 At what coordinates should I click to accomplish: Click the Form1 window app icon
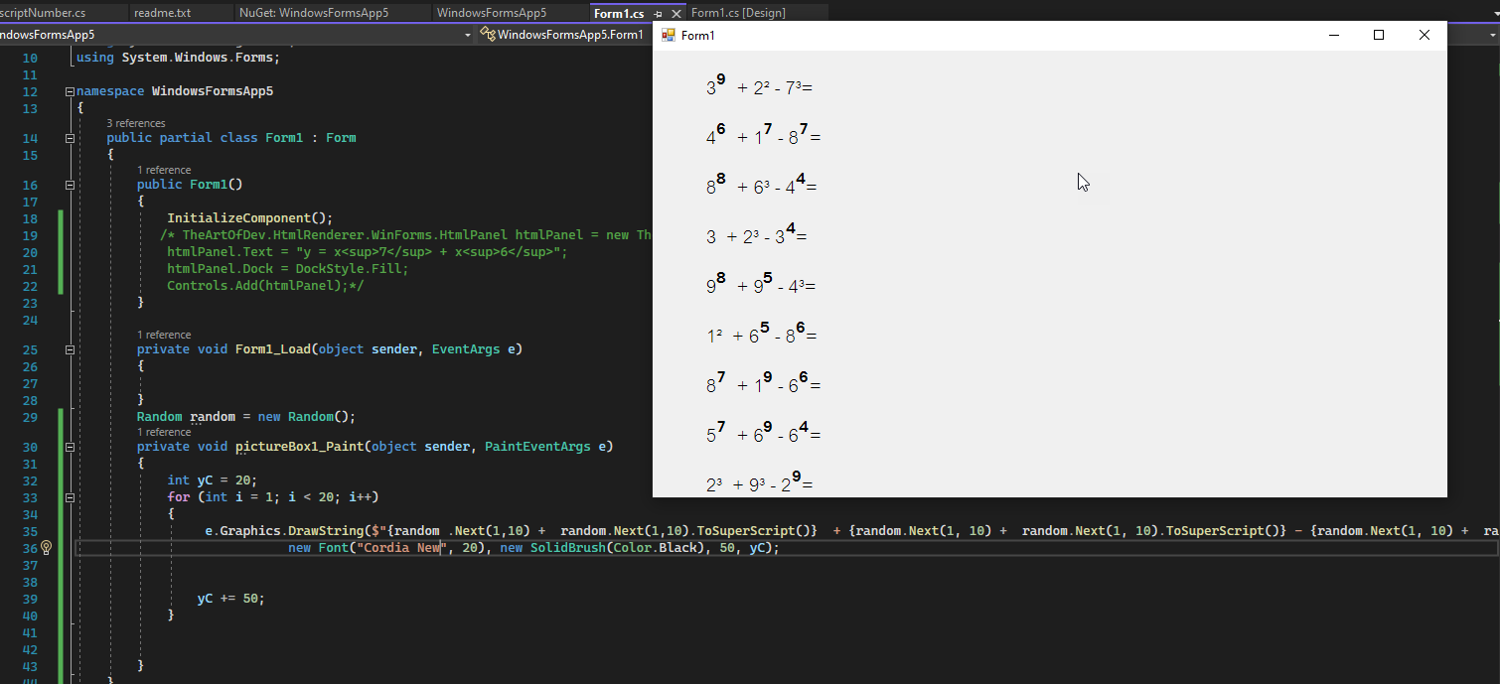tap(669, 35)
